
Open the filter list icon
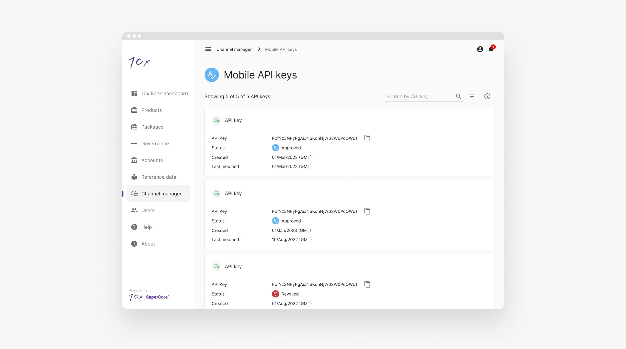point(472,96)
